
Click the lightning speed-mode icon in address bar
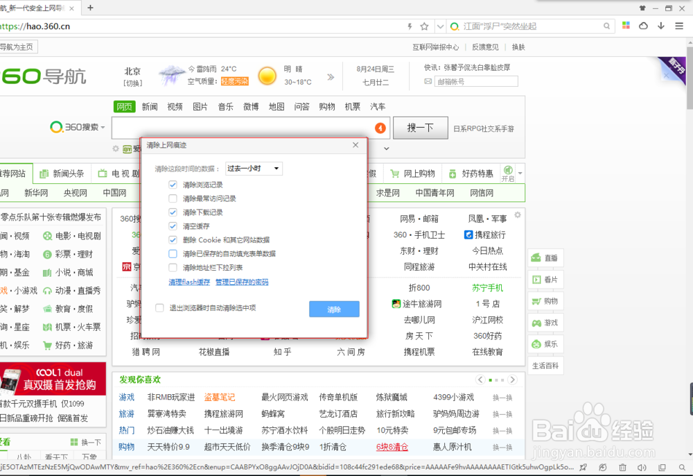pyautogui.click(x=410, y=26)
